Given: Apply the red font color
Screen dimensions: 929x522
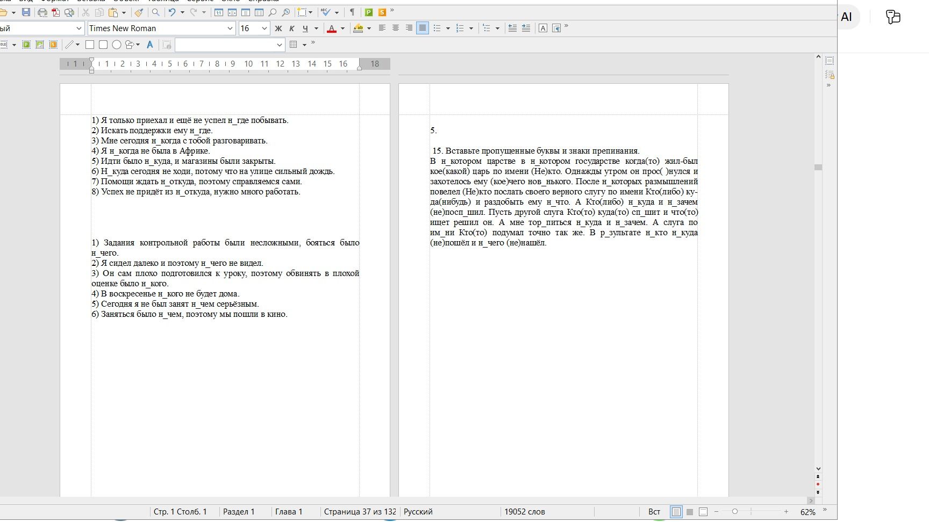Looking at the screenshot, I should pyautogui.click(x=332, y=28).
